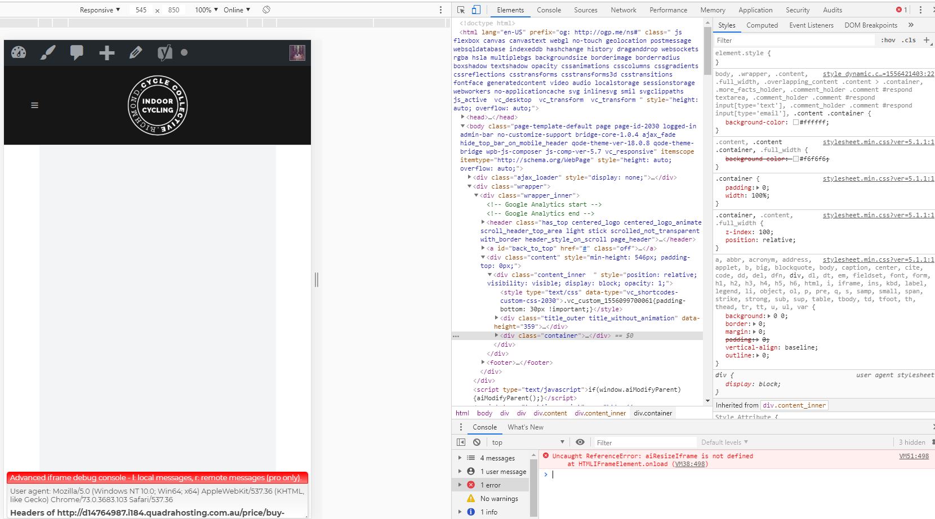Open the hamburger mobile menu

[34, 105]
